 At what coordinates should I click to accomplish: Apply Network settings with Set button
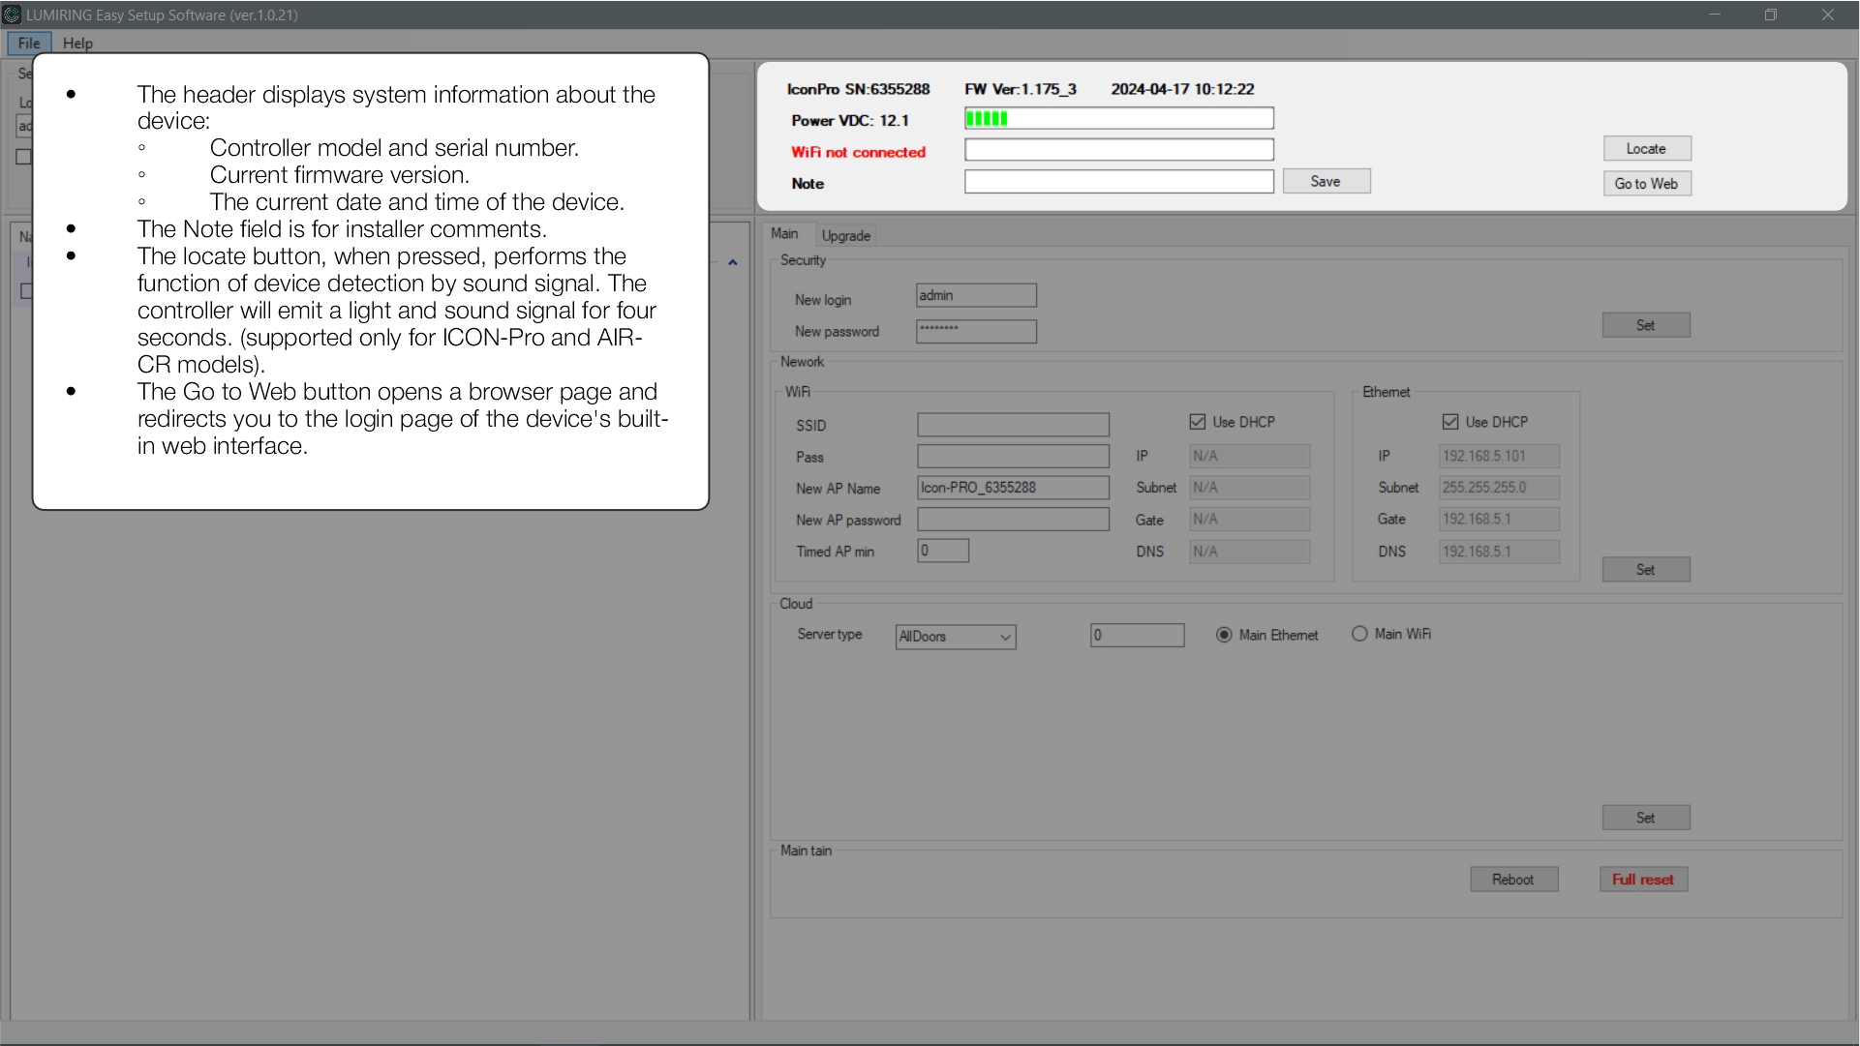(1645, 569)
